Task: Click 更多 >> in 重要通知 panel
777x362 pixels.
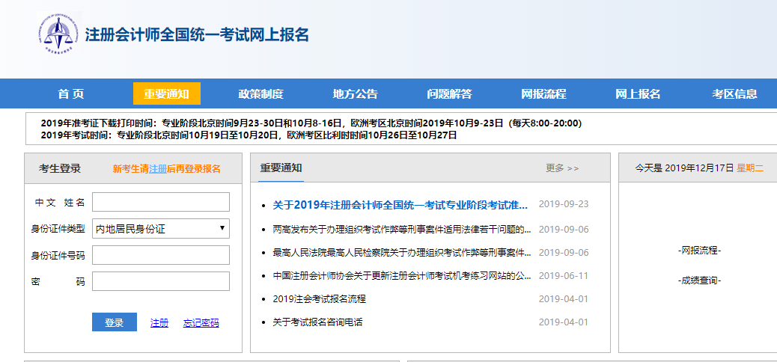Action: pos(562,168)
